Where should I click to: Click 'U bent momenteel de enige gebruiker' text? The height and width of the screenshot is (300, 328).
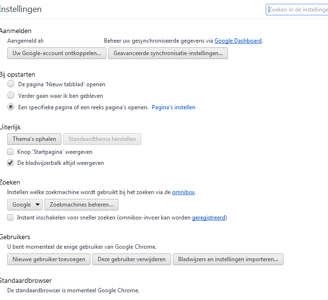tap(82, 247)
